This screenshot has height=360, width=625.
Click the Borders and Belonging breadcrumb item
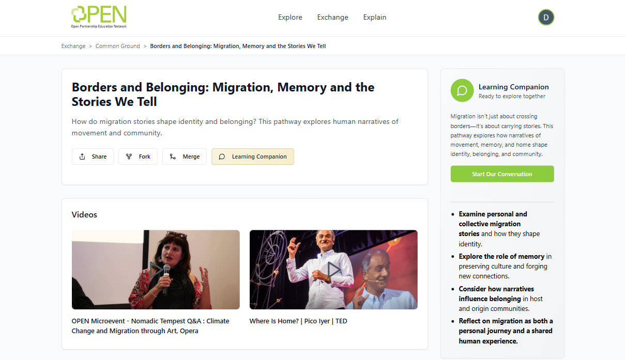pos(238,46)
